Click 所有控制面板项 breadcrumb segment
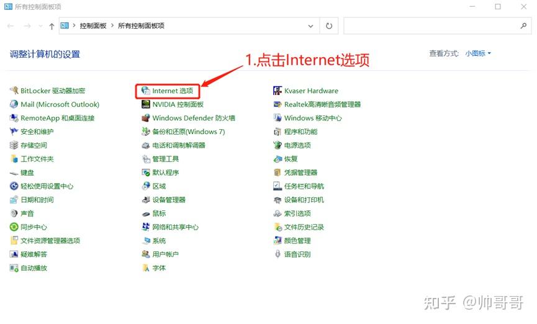The height and width of the screenshot is (324, 537). click(x=141, y=25)
